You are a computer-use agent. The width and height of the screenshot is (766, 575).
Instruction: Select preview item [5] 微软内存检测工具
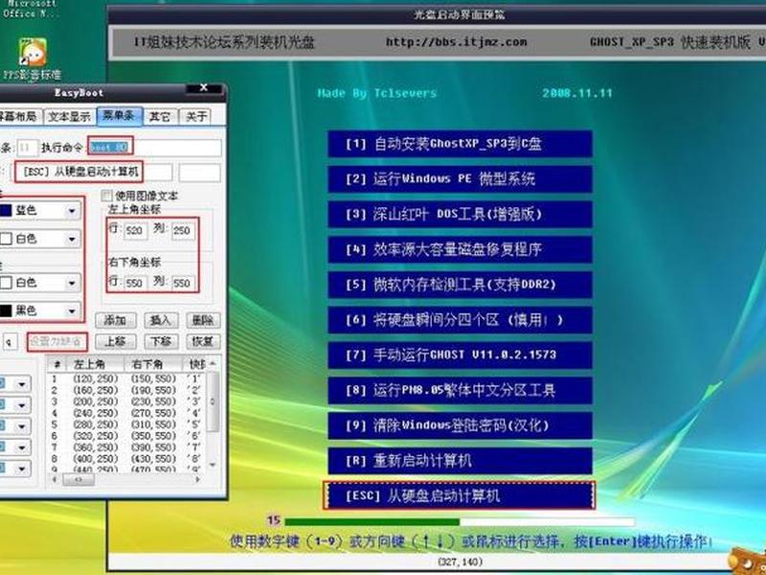(x=460, y=285)
